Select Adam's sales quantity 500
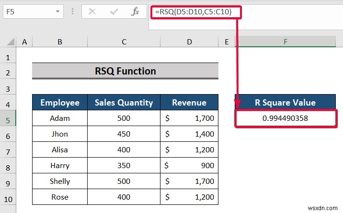This screenshot has width=343, height=213. pos(124,118)
